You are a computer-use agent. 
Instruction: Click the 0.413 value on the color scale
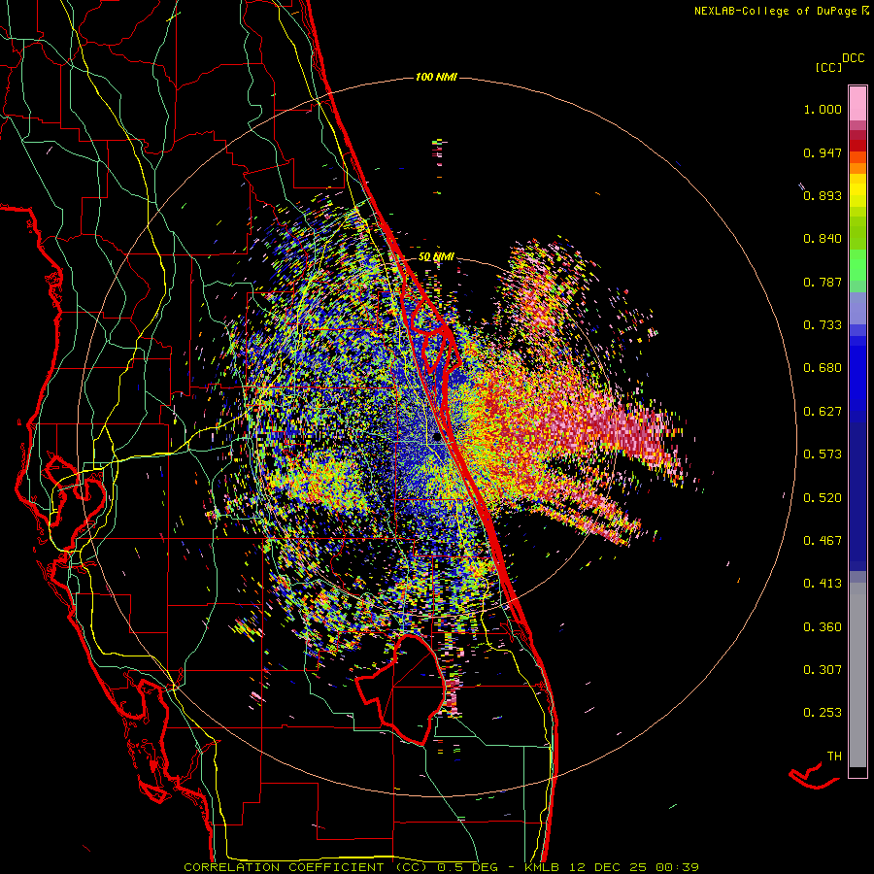[823, 584]
